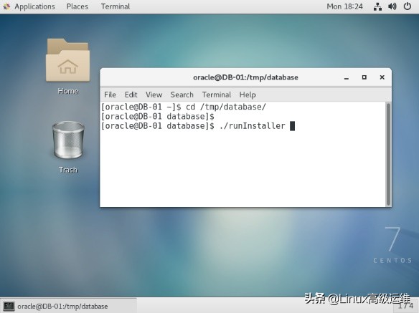Open the View menu in terminal window
The width and height of the screenshot is (419, 313).
pos(154,95)
